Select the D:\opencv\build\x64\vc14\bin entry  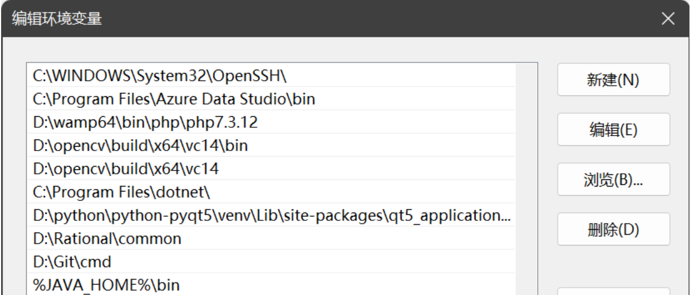pos(140,146)
